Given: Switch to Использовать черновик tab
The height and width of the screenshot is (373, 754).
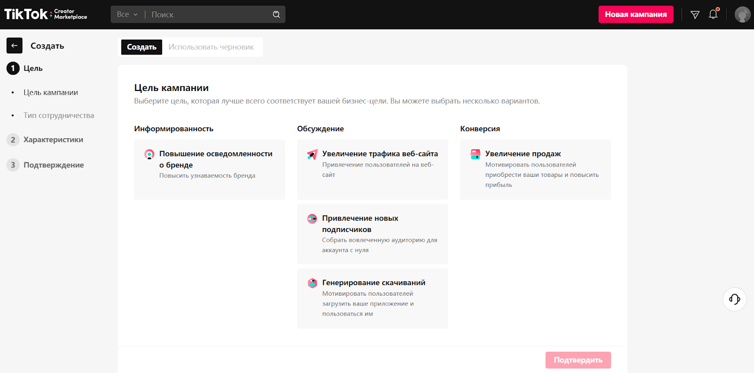Looking at the screenshot, I should (211, 47).
